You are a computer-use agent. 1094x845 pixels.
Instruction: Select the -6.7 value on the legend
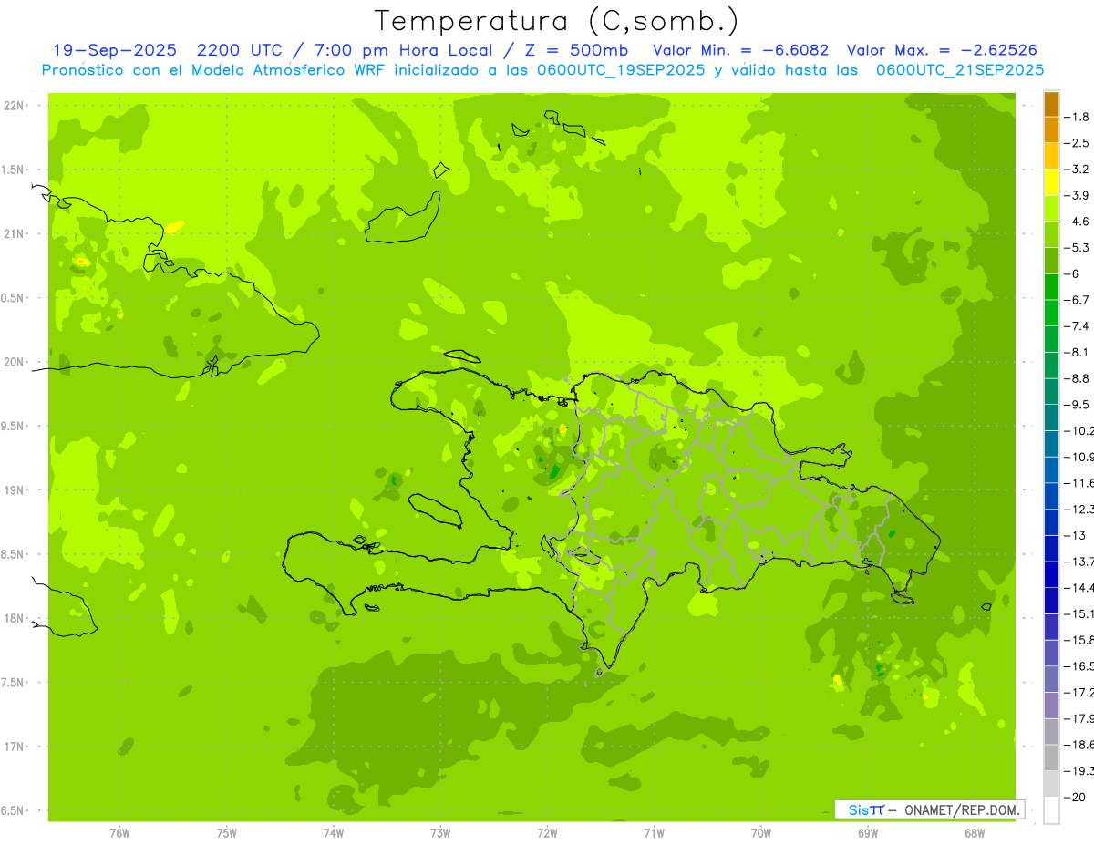pyautogui.click(x=1079, y=300)
